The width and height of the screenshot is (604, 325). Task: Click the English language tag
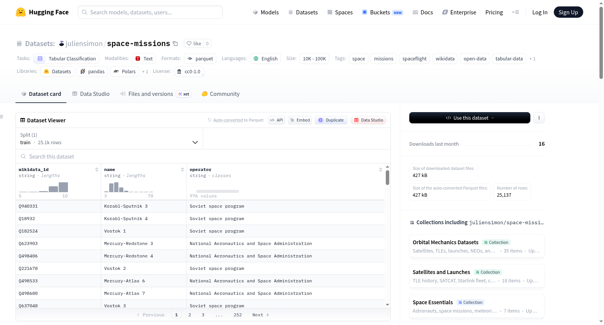click(x=265, y=59)
